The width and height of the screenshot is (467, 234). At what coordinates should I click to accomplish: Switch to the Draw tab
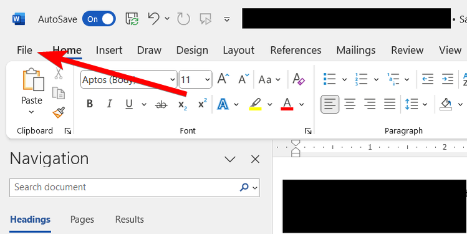(x=149, y=50)
